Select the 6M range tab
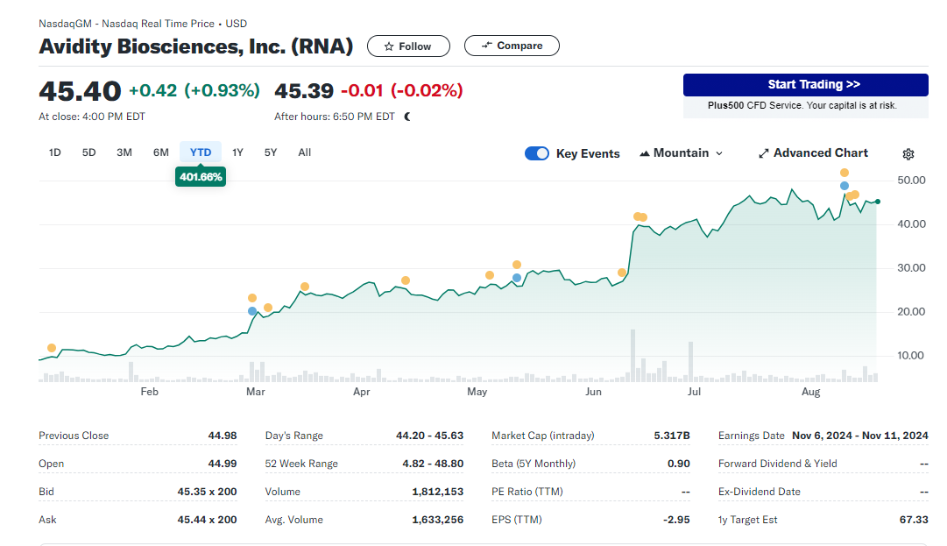This screenshot has width=947, height=546. click(161, 152)
